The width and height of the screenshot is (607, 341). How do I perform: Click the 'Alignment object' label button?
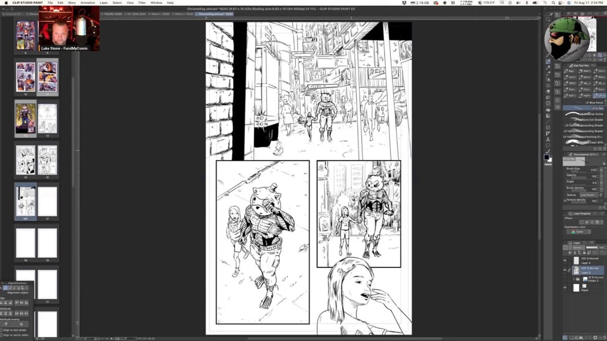(x=17, y=293)
